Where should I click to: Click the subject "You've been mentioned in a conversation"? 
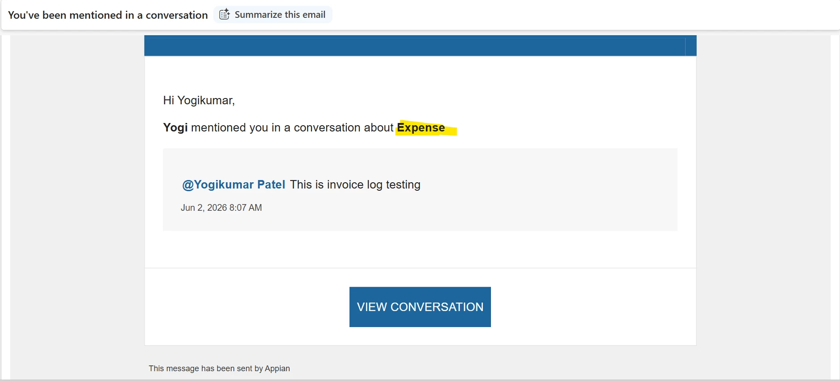click(x=108, y=15)
